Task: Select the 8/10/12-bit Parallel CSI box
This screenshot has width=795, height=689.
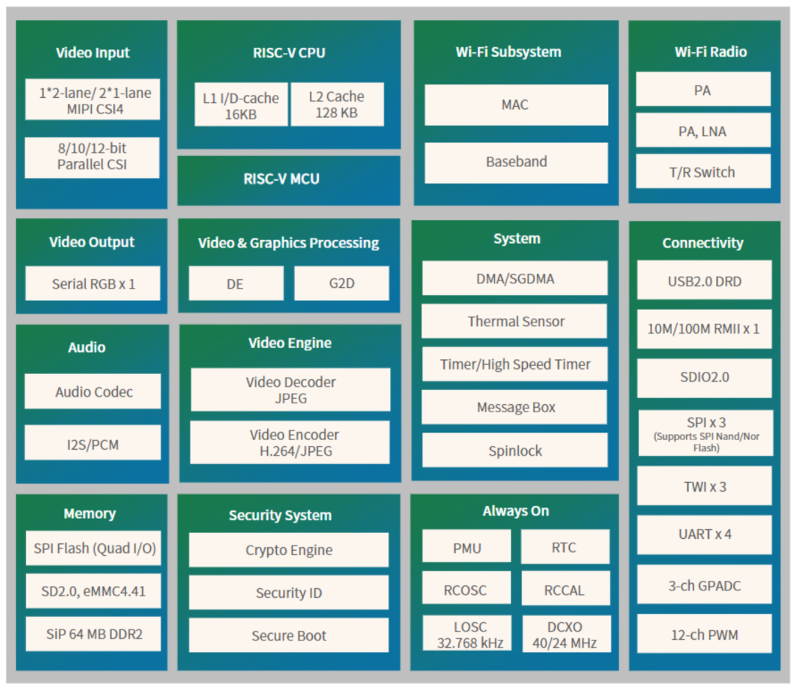Action: 92,157
